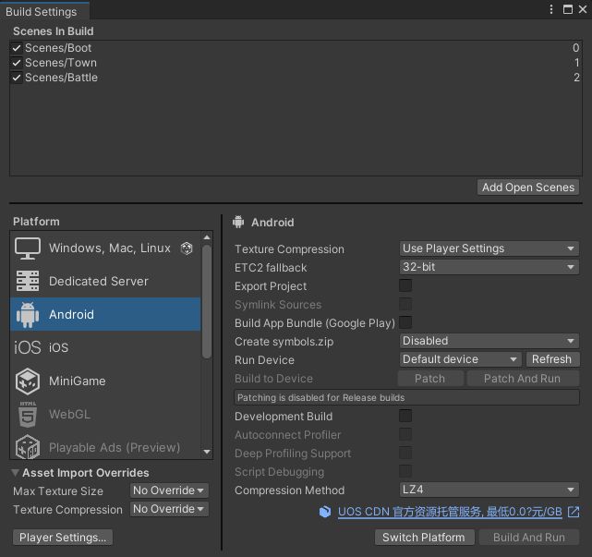This screenshot has height=557, width=592.
Task: Enable Build App Bundle (Google Play)
Action: [405, 323]
